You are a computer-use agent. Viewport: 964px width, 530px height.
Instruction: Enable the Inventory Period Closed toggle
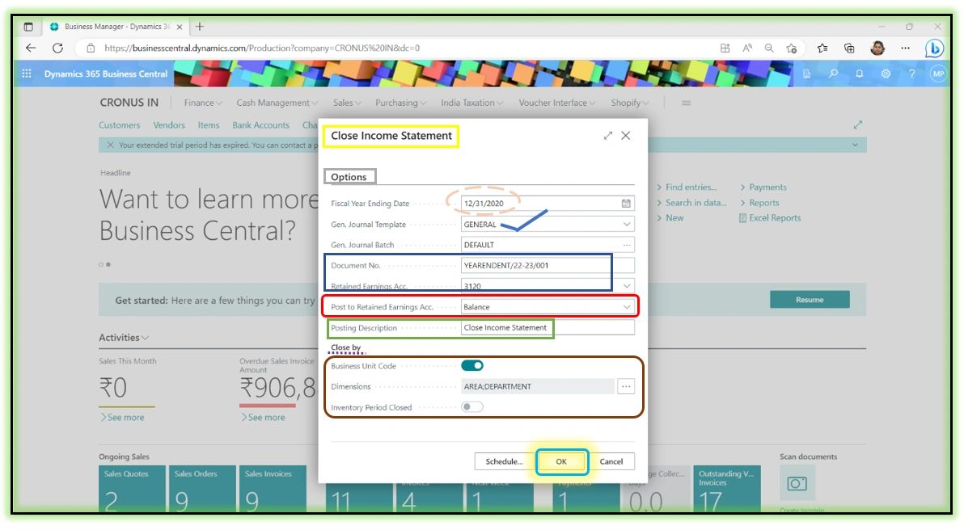[x=471, y=406]
